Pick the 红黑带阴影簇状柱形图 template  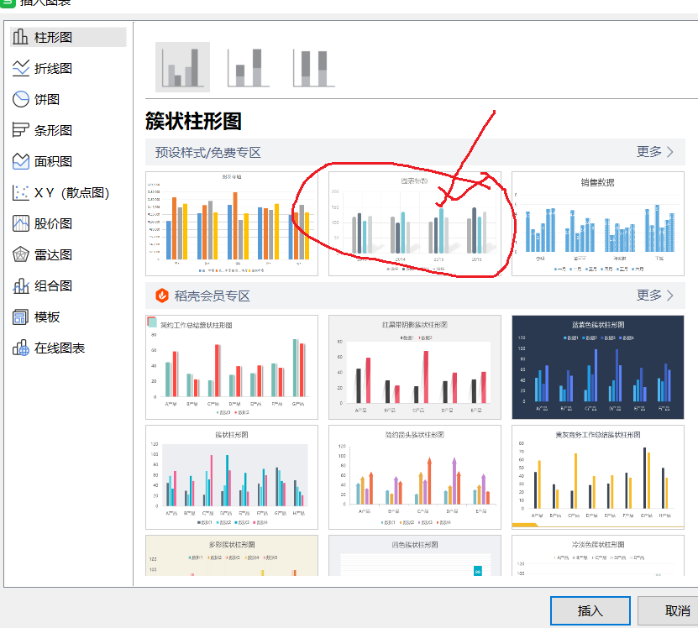click(414, 367)
